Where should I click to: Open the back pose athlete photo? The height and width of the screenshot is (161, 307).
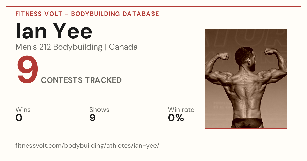(x=246, y=78)
